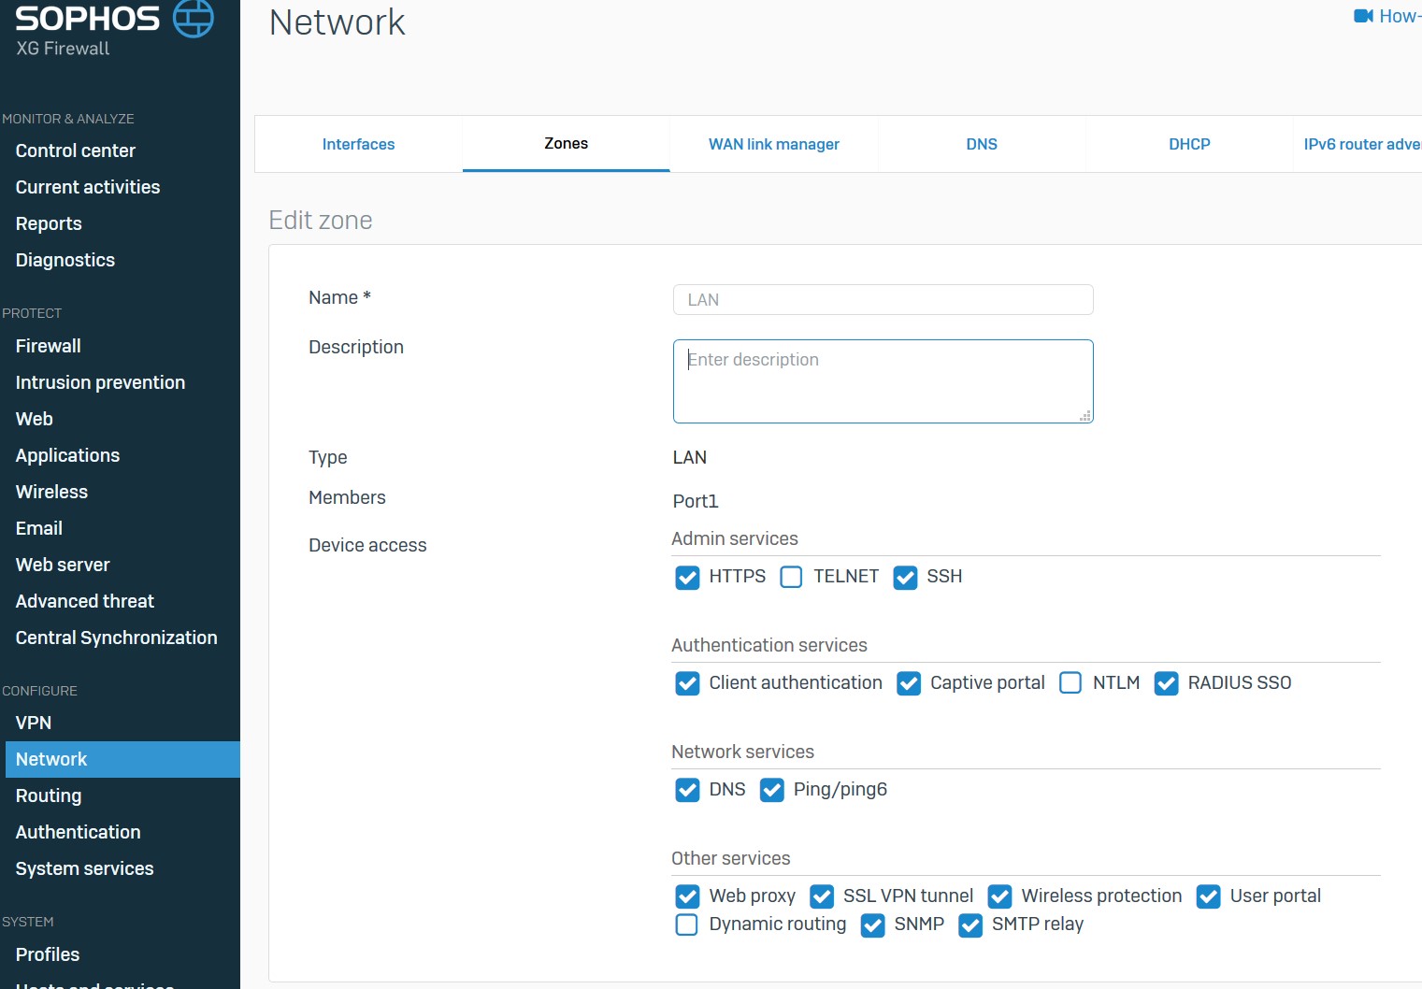Enable TELNET admin service

point(791,577)
